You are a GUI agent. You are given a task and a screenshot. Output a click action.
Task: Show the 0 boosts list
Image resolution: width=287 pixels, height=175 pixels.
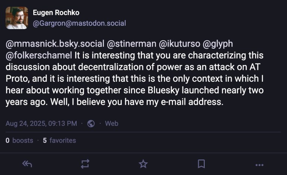[19, 141]
